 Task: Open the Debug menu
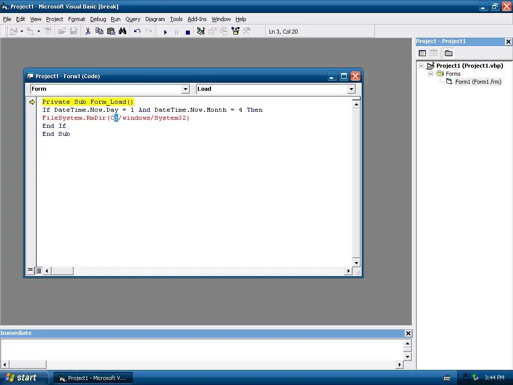point(98,19)
